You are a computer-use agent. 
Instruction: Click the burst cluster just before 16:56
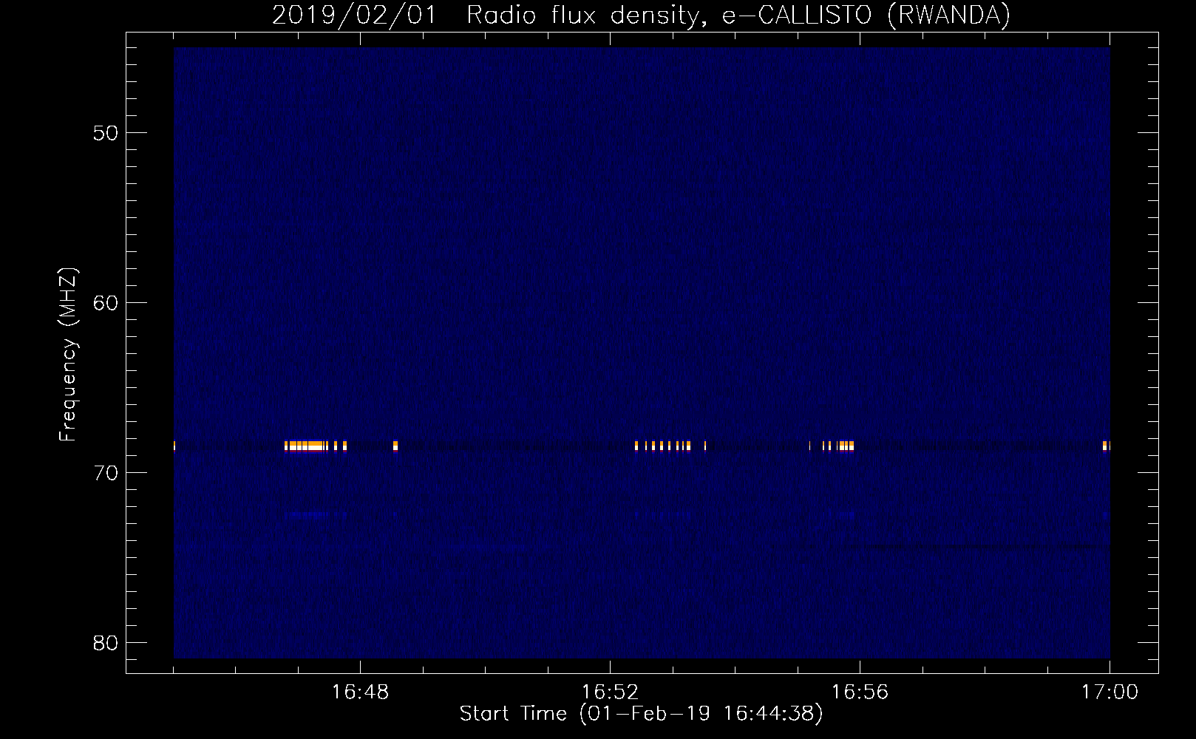point(838,446)
